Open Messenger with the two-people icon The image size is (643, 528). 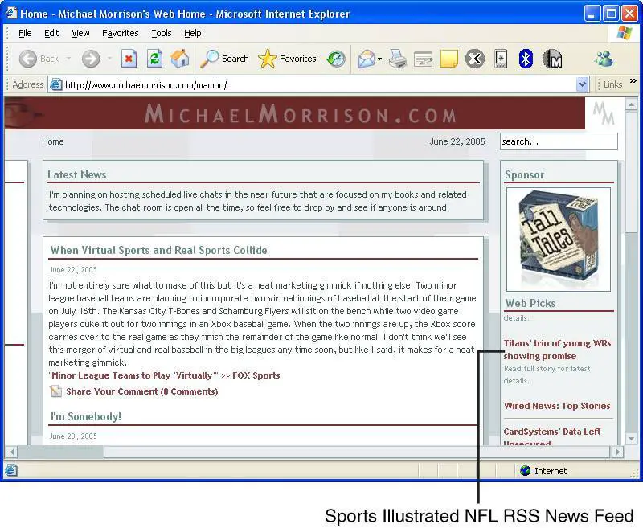[604, 59]
